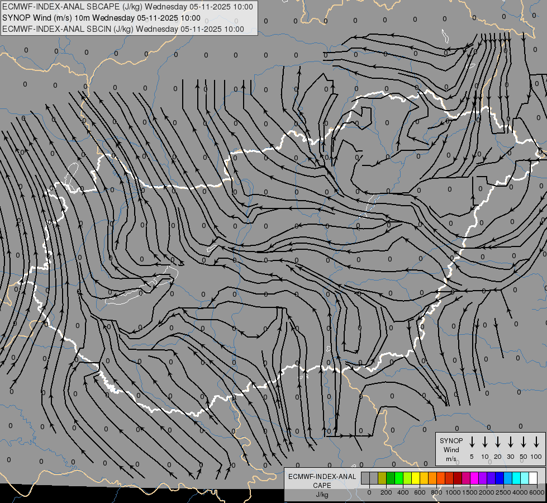Pick the pale cyan swatch before white
Image resolution: width=547 pixels, height=503 pixels.
(x=525, y=478)
